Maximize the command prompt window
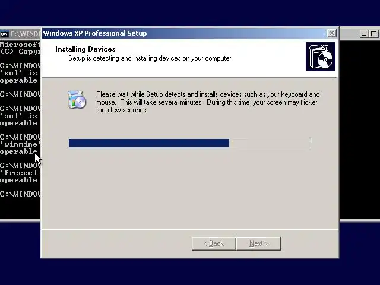Image resolution: width=380 pixels, height=285 pixels. tap(373, 34)
